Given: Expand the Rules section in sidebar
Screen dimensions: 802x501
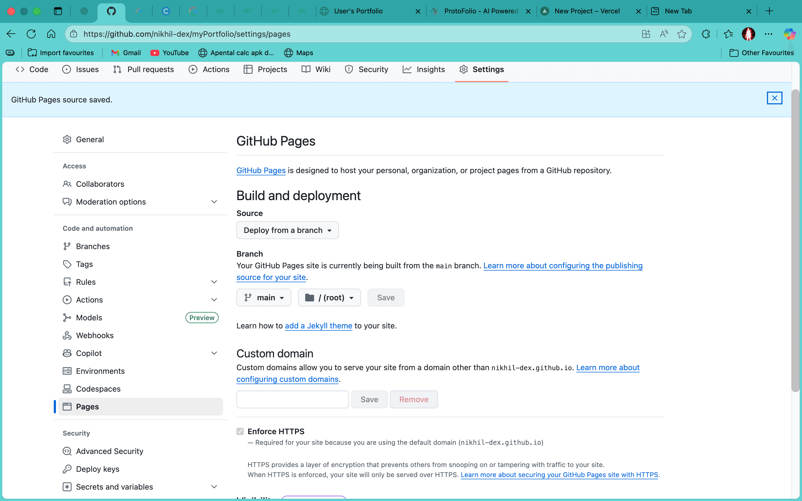Looking at the screenshot, I should click(x=214, y=282).
